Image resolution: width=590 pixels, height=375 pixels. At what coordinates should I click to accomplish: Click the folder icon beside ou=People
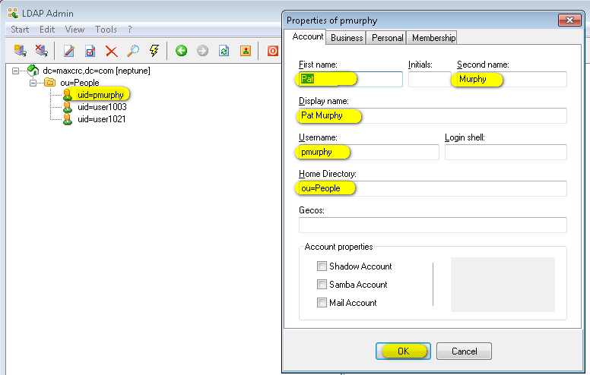[x=49, y=82]
